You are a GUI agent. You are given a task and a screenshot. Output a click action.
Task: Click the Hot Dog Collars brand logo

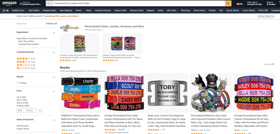click(69, 28)
